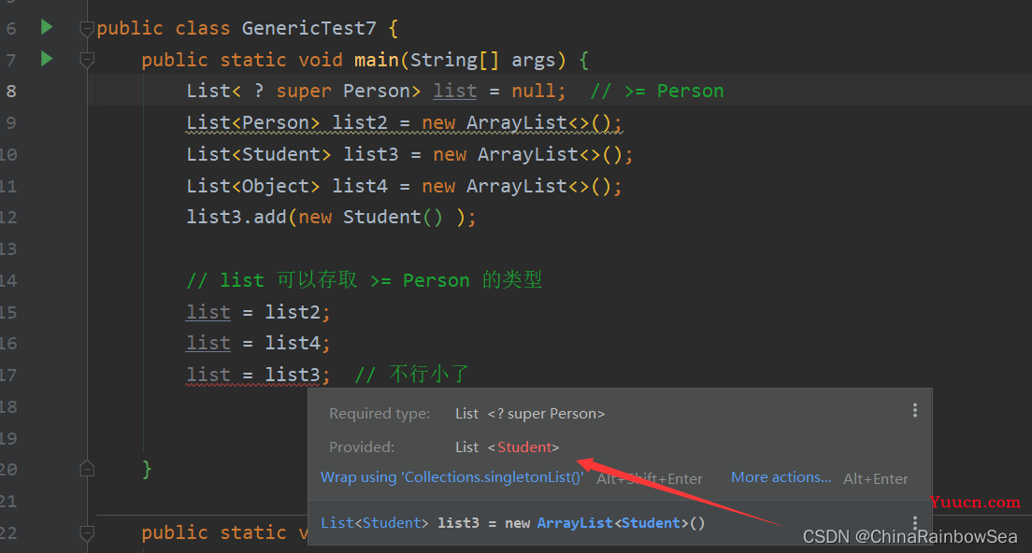Click the '// 不行小了' comment
The image size is (1032, 553).
pyautogui.click(x=411, y=375)
